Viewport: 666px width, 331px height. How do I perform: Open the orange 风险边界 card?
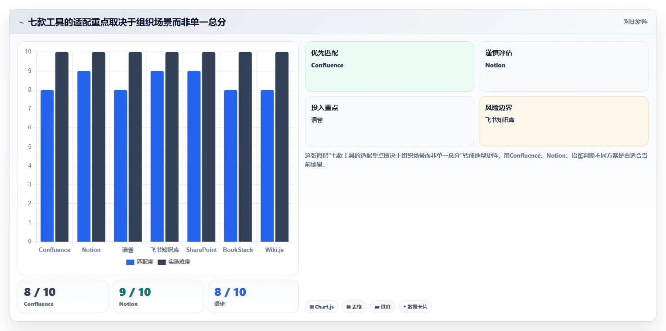(x=563, y=121)
